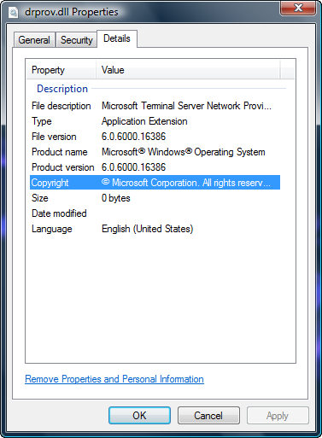
Task: Select the File version property label
Action: 54,137
